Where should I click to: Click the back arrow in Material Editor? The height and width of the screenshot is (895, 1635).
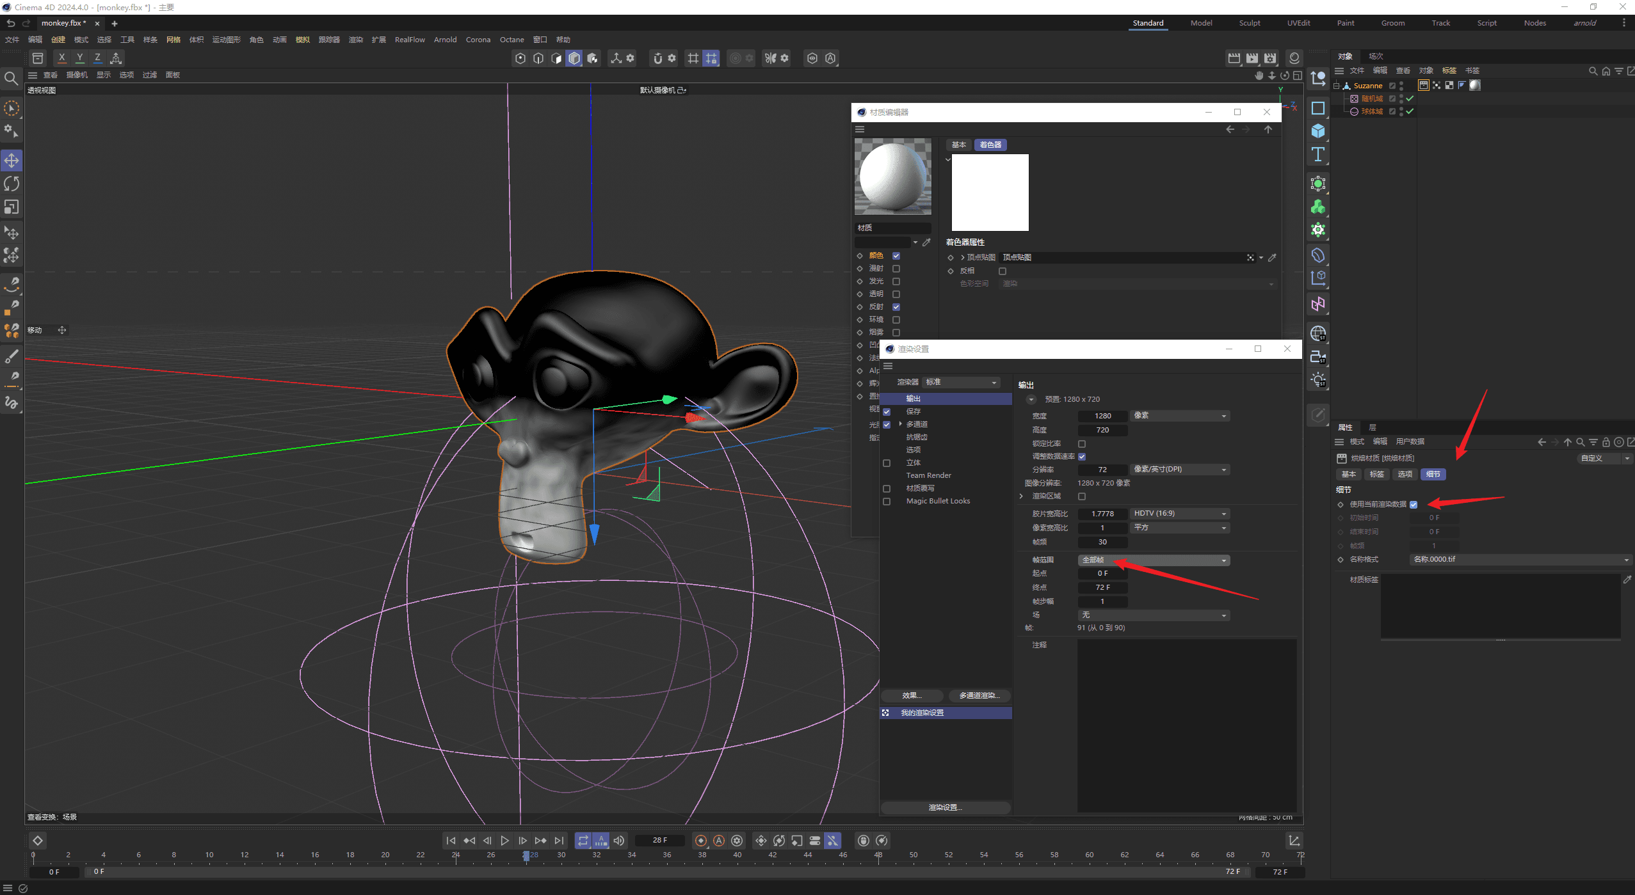point(1230,129)
